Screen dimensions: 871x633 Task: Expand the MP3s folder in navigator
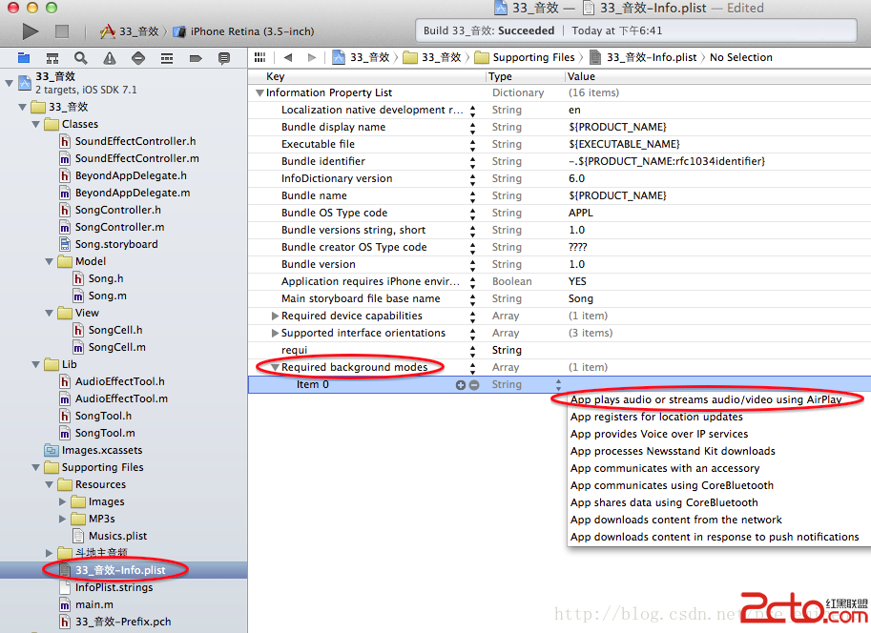click(63, 519)
